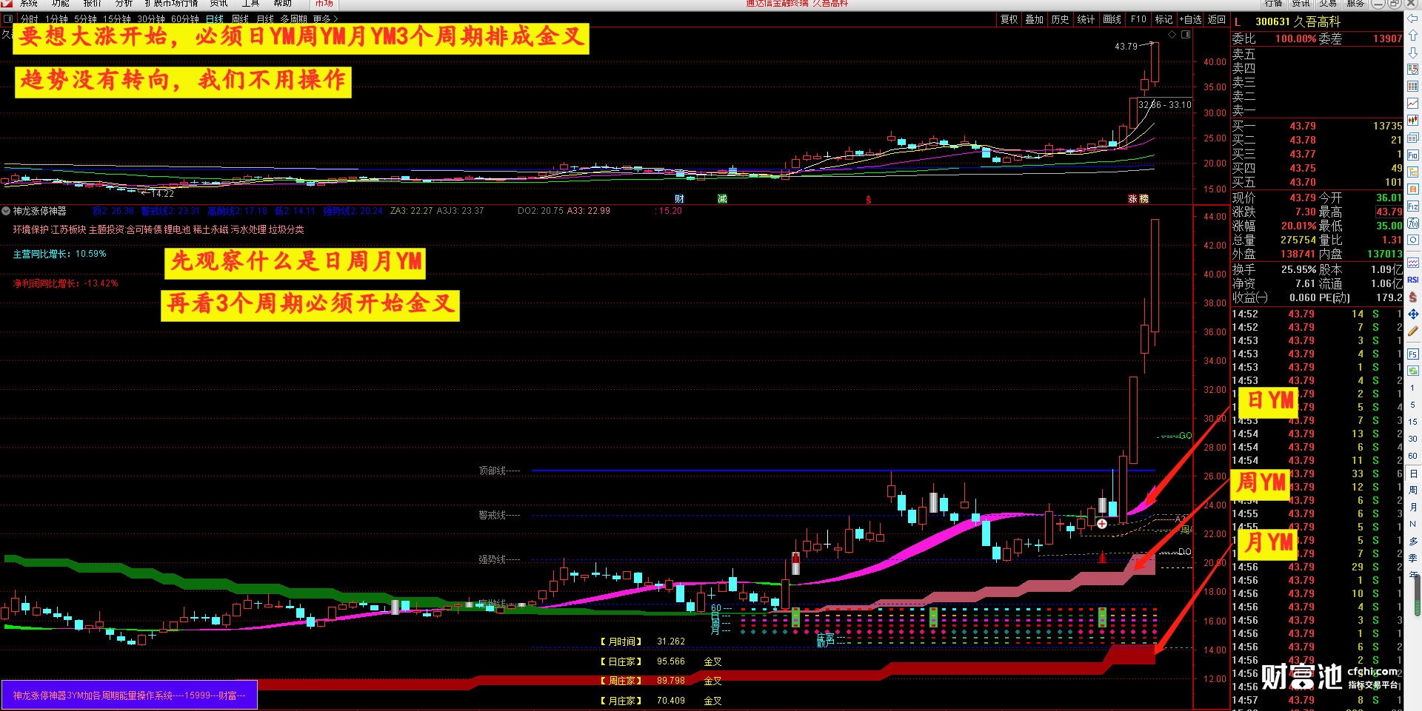Open the F5 sidebar icon
Screen dimensions: 1422x711
click(1413, 354)
